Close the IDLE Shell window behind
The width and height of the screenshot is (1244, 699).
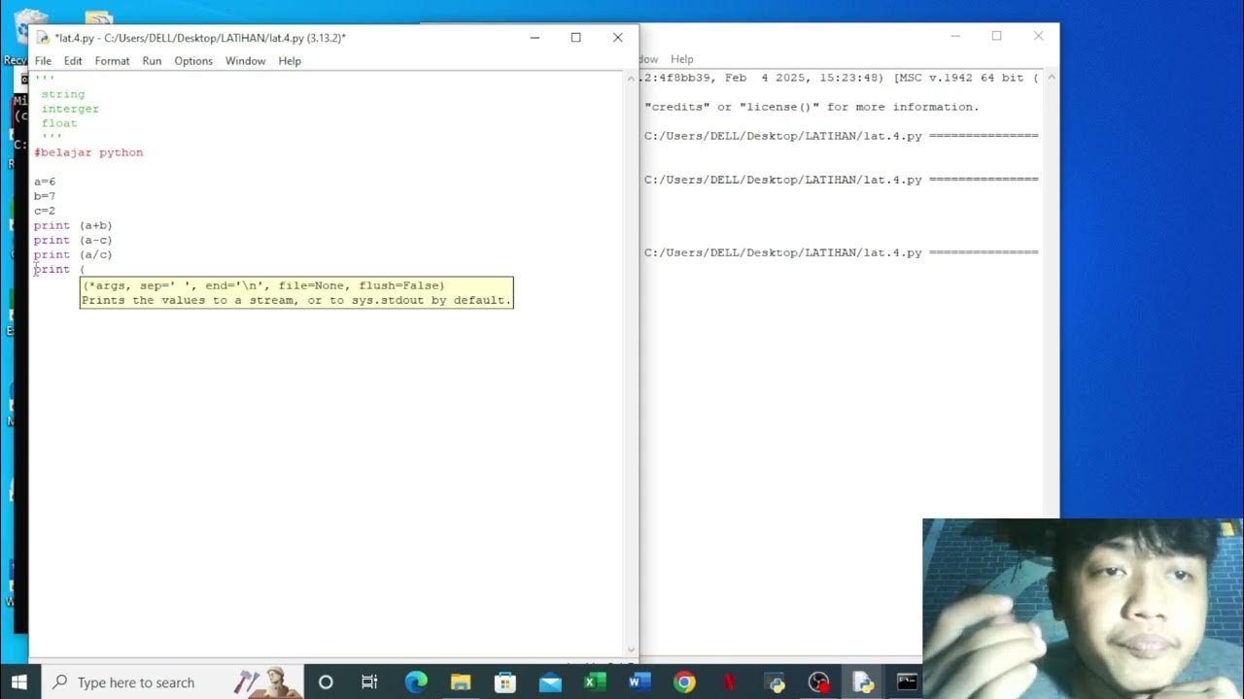pos(1038,36)
